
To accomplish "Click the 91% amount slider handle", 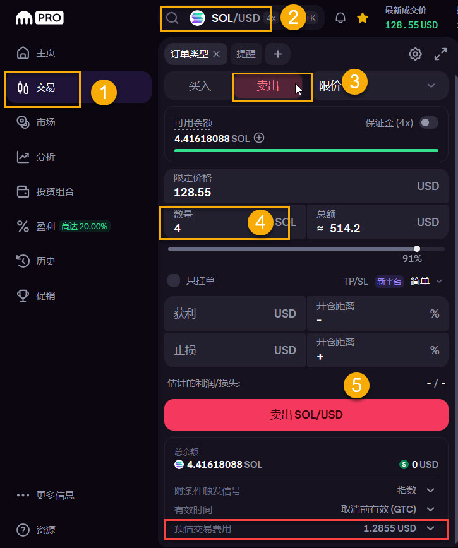I will tap(417, 249).
